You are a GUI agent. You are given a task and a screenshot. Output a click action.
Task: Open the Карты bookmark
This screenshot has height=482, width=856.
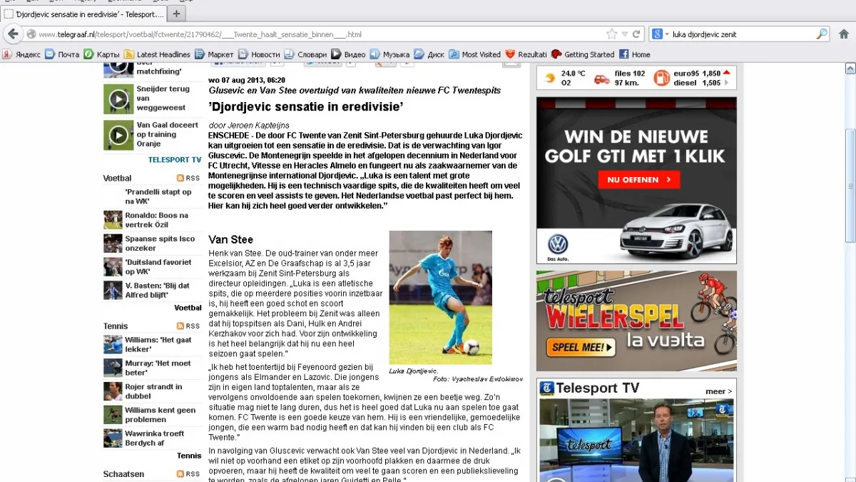pyautogui.click(x=102, y=54)
